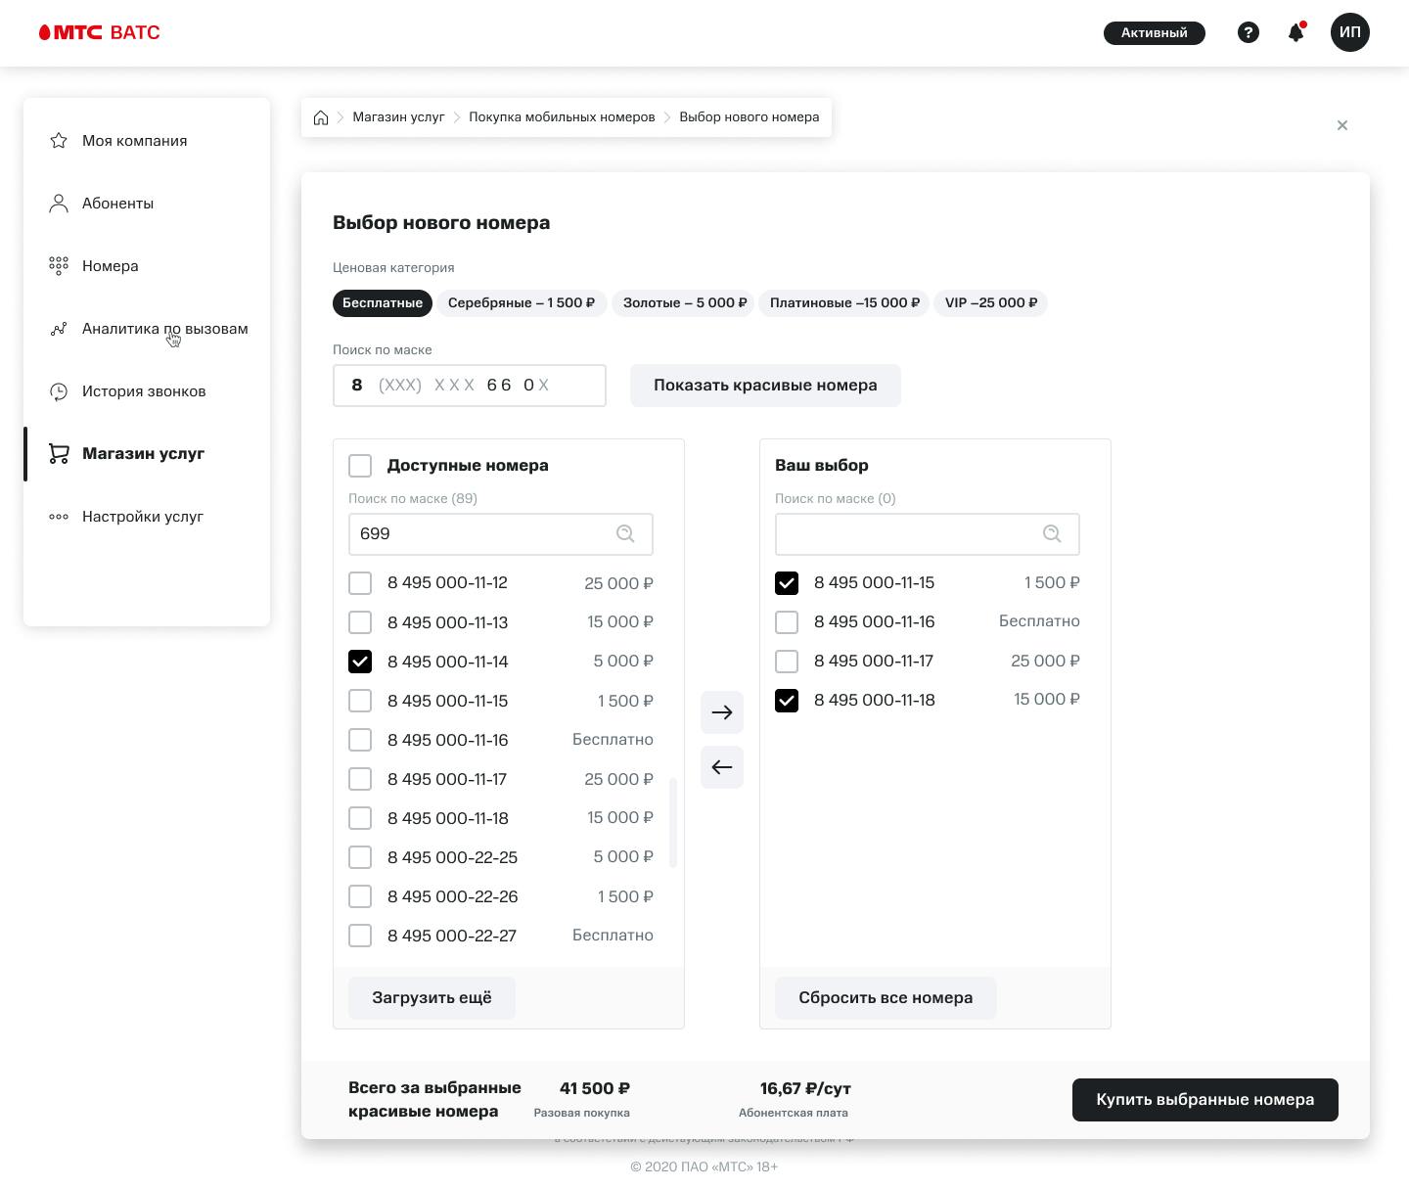
Task: Check available number 8 495 000-11-12
Action: coord(360,583)
